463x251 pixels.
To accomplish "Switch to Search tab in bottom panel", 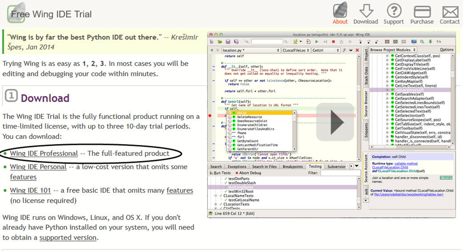I will (x=216, y=167).
